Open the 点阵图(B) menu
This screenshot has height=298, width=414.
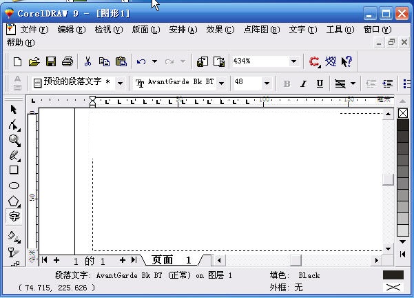click(262, 30)
